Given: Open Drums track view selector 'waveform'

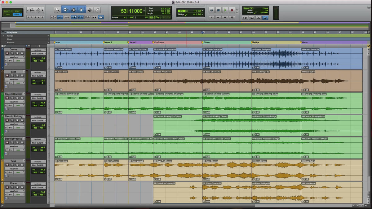Looking at the screenshot, I should [14, 57].
